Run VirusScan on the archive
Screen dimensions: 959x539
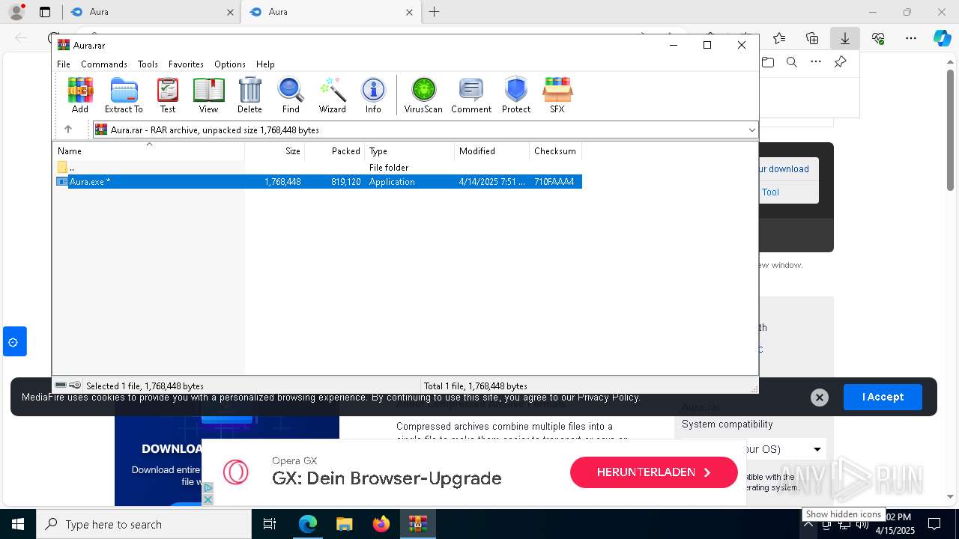click(x=423, y=95)
